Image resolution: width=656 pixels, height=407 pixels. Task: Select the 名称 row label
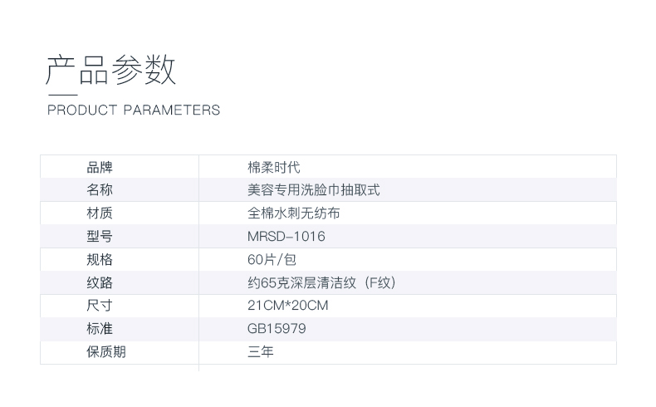[100, 190]
